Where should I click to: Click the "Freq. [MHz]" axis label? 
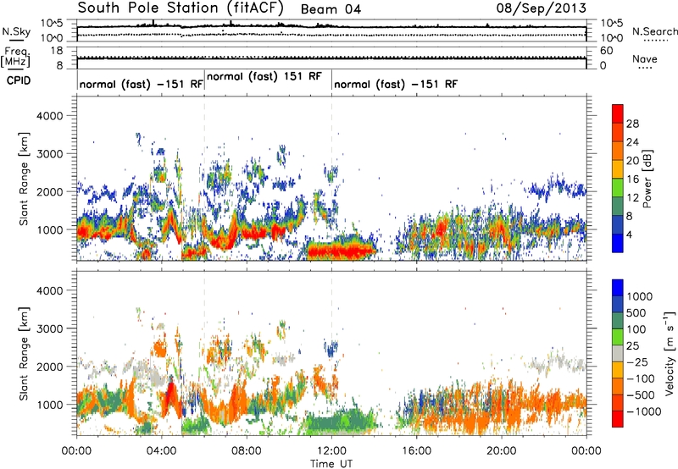pyautogui.click(x=15, y=58)
